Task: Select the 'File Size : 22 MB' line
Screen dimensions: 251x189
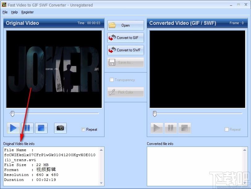Action: click(x=26, y=165)
